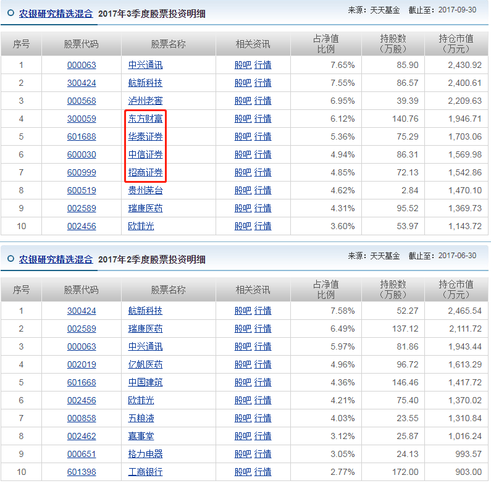Open stock code 000063 in the 3季度 table

pyautogui.click(x=82, y=65)
